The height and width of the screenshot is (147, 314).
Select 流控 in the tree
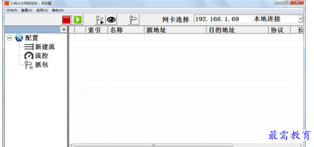[x=42, y=56]
